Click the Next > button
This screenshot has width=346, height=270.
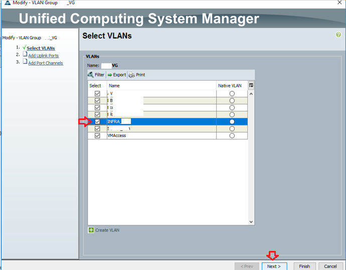click(274, 266)
